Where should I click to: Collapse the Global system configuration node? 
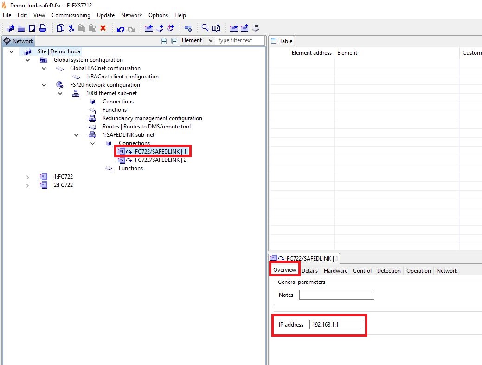click(28, 60)
